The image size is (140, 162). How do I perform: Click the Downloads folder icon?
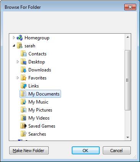click(x=23, y=70)
